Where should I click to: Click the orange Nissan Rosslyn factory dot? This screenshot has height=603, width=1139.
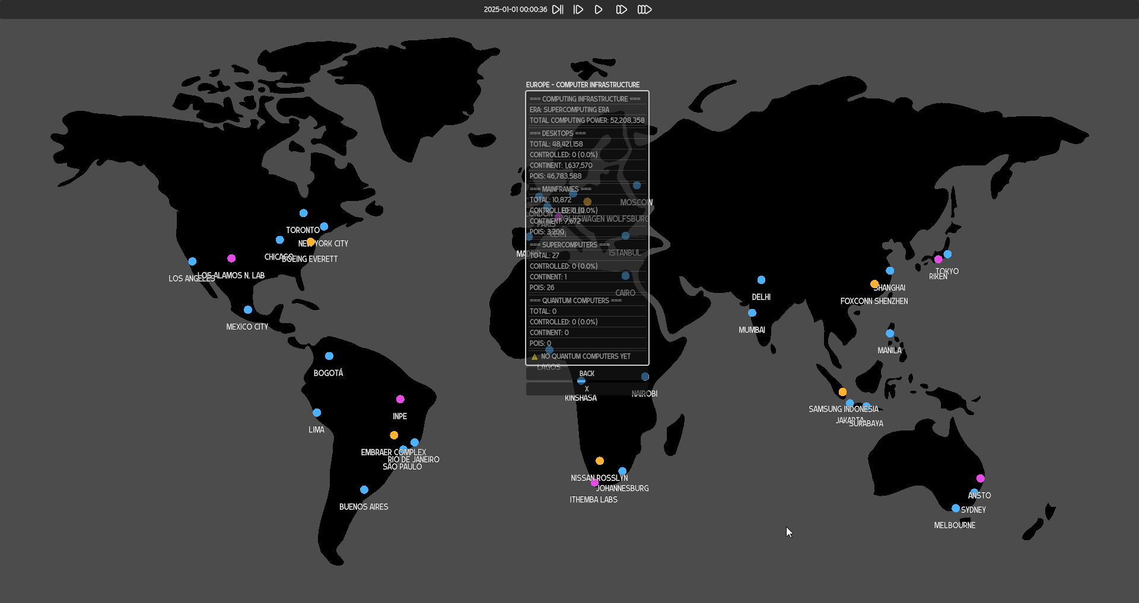tap(600, 461)
